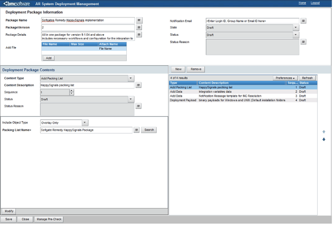Click the Modify button
This screenshot has width=333, height=225.
(x=9, y=211)
